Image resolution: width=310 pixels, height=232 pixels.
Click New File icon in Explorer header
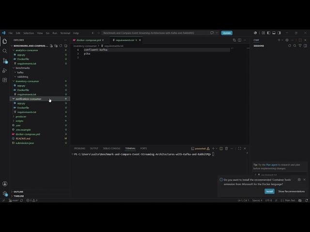tap(51, 46)
